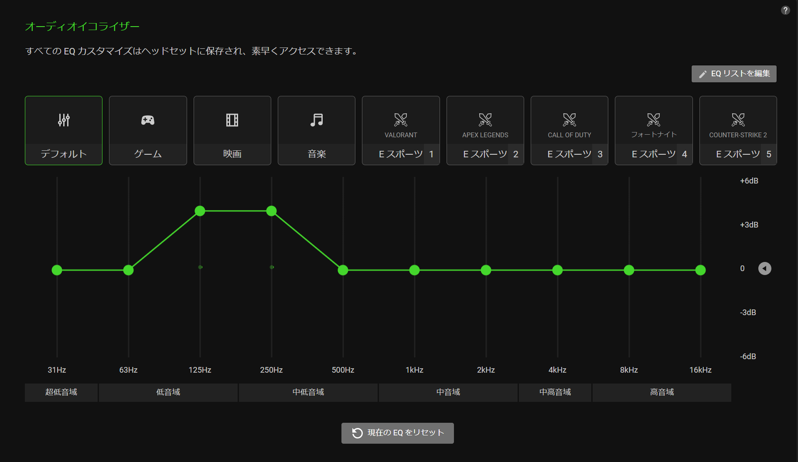Select the VALORANT crossed swords preset
Image resolution: width=798 pixels, height=462 pixels.
[400, 120]
